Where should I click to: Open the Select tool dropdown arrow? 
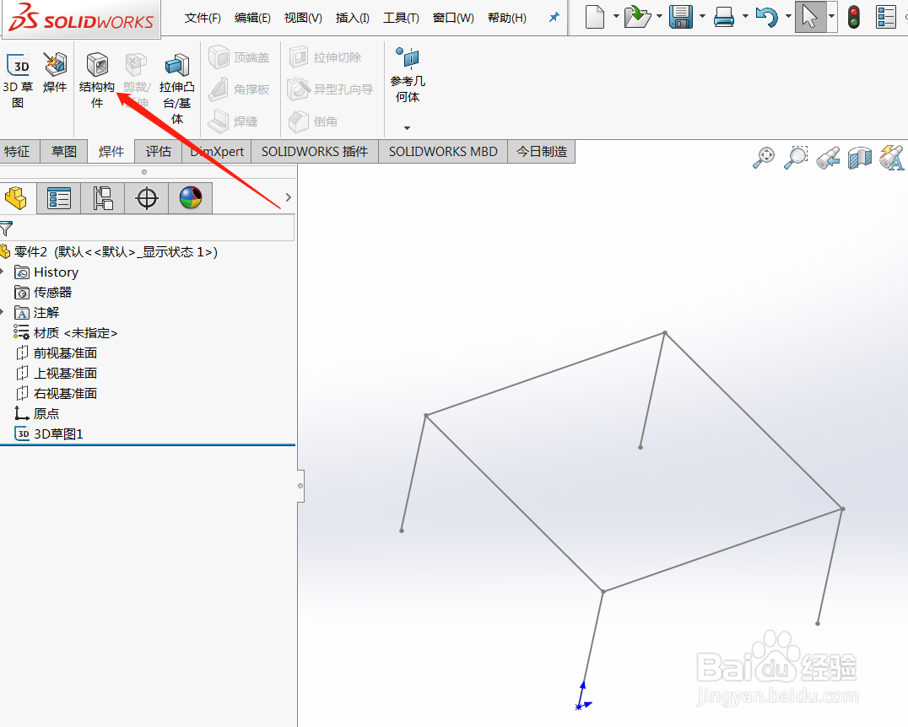click(x=831, y=16)
